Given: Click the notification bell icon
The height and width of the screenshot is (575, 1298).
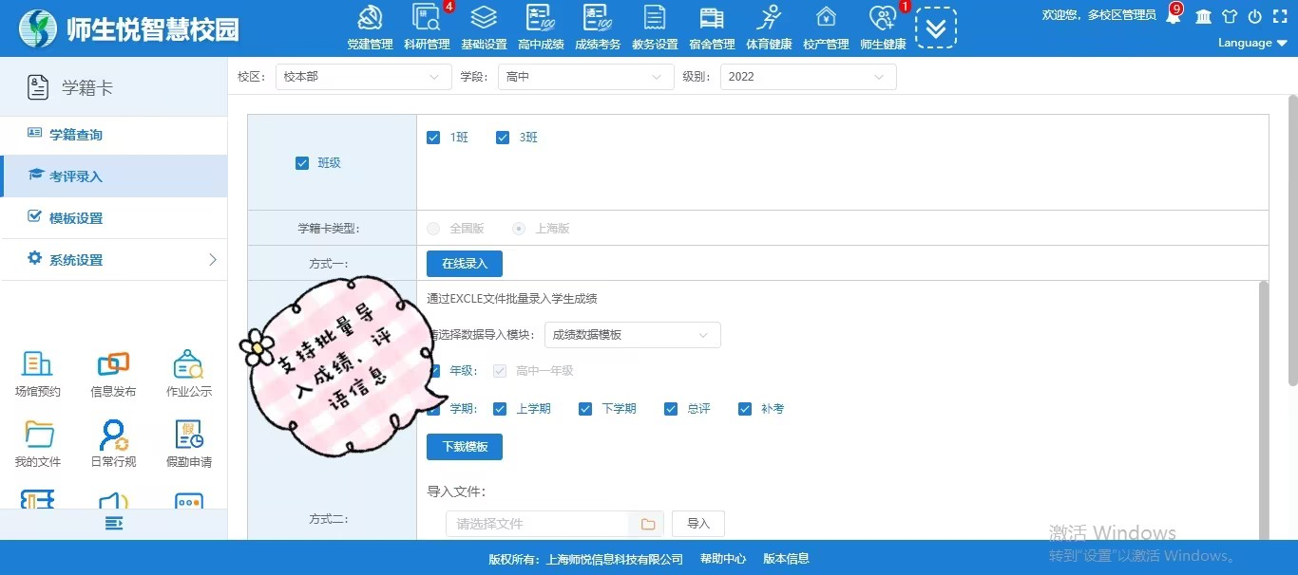Looking at the screenshot, I should (x=1174, y=16).
